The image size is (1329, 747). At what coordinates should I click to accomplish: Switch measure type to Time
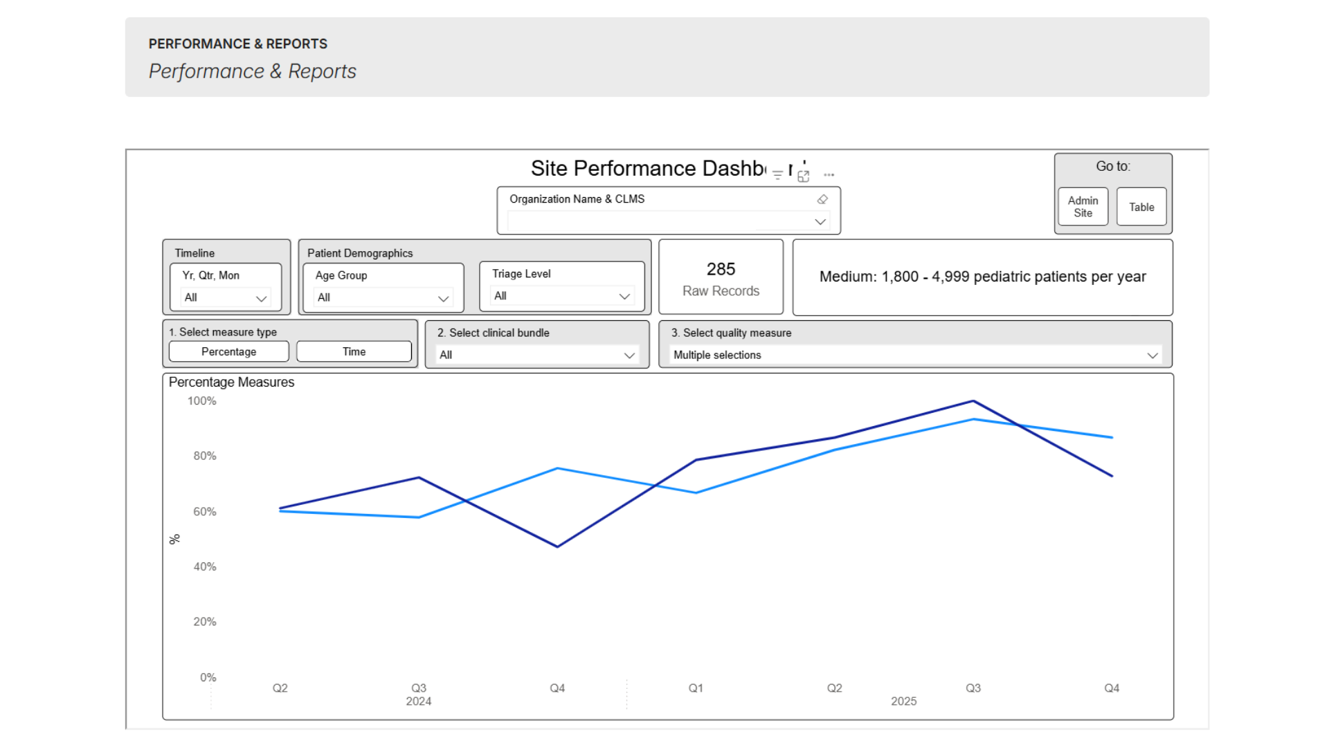click(354, 352)
